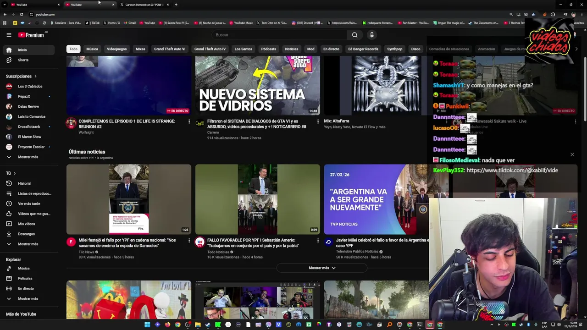Switch to Cartoon Network on X tab

coord(144,5)
